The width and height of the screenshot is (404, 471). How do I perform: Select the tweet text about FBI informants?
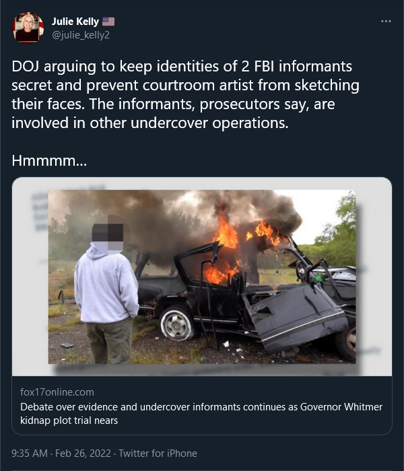[x=185, y=94]
